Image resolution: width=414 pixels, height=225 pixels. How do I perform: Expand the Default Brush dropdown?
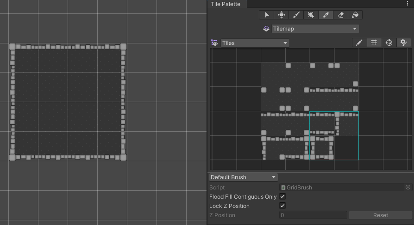tap(243, 177)
